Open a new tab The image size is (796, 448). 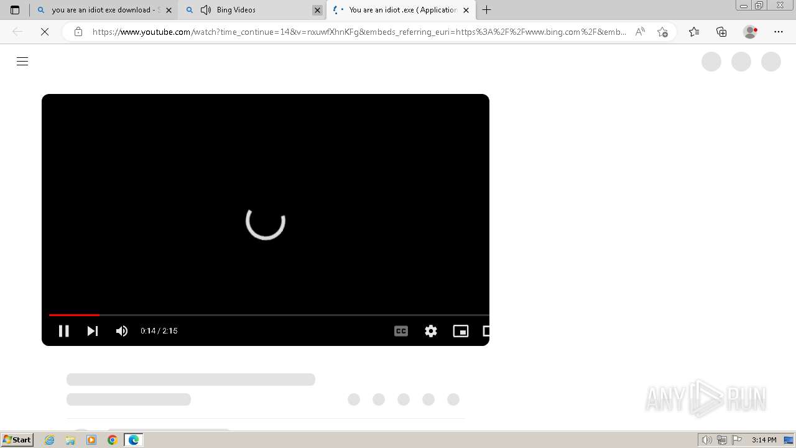click(x=487, y=10)
